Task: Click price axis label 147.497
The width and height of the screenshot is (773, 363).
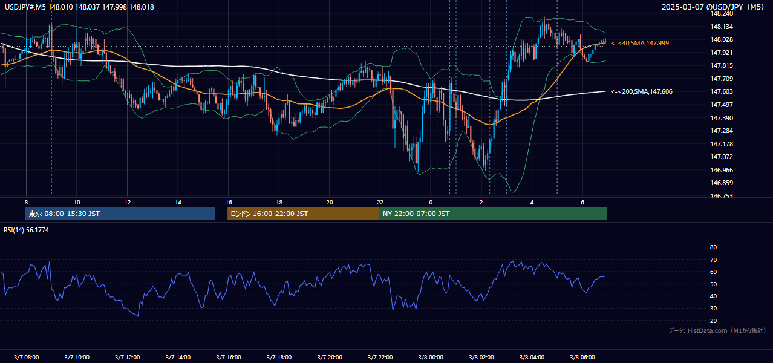Action: pos(722,105)
